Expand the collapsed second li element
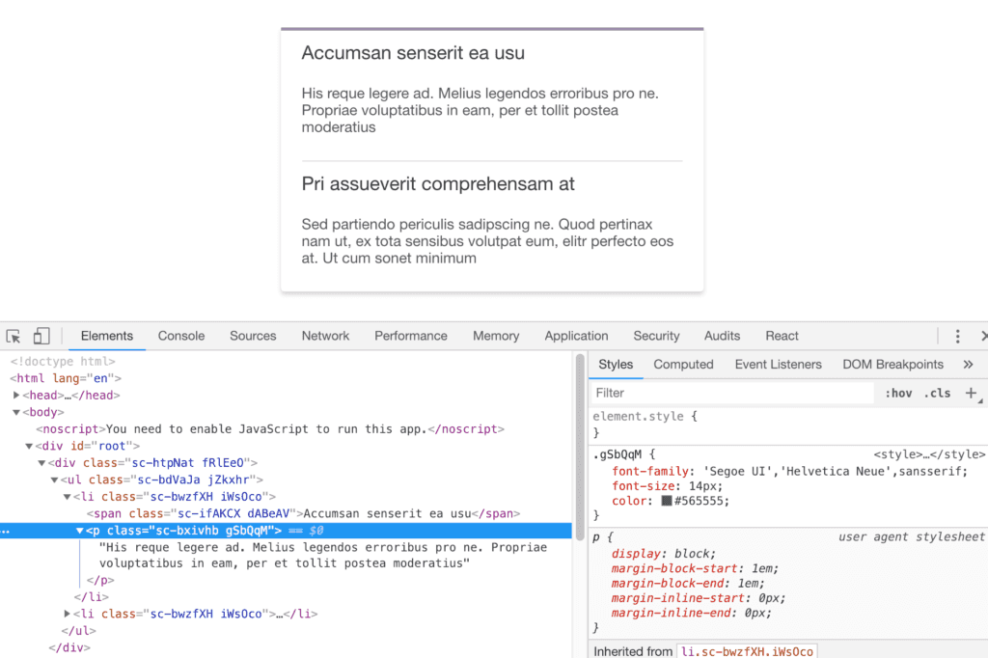988x658 pixels. point(68,614)
